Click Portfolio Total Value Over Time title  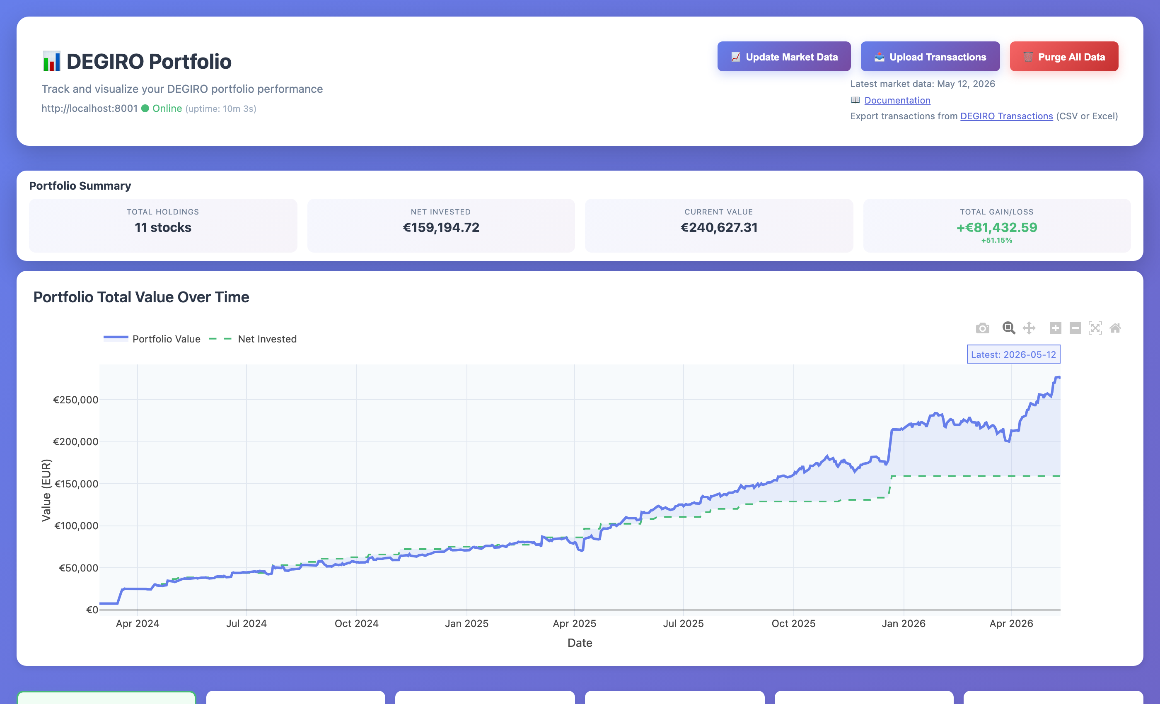(141, 297)
